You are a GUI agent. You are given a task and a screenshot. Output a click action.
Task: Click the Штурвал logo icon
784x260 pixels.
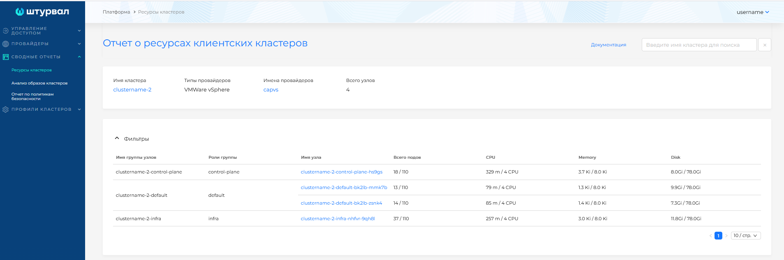click(x=20, y=11)
